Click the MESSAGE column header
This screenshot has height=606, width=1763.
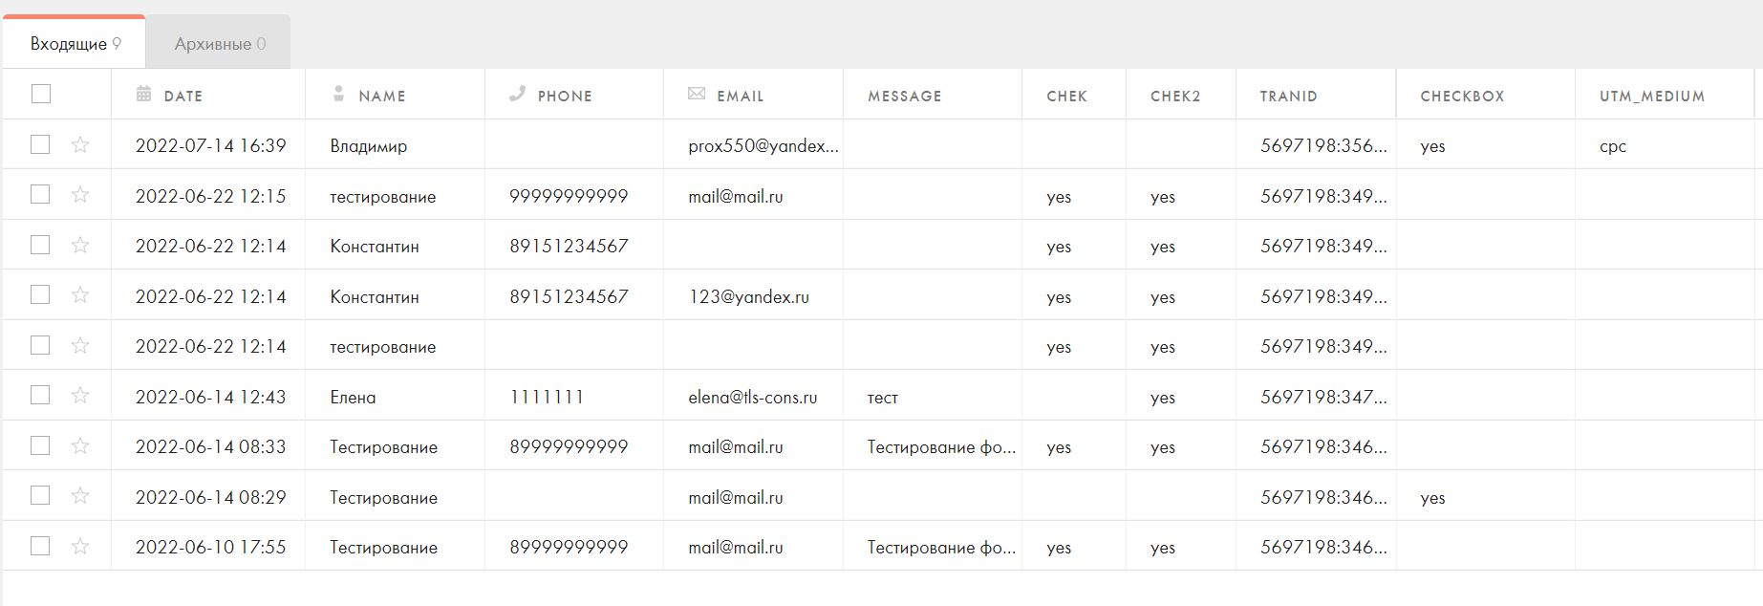tap(904, 96)
